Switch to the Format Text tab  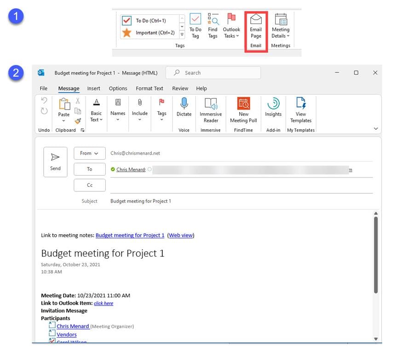pyautogui.click(x=149, y=88)
